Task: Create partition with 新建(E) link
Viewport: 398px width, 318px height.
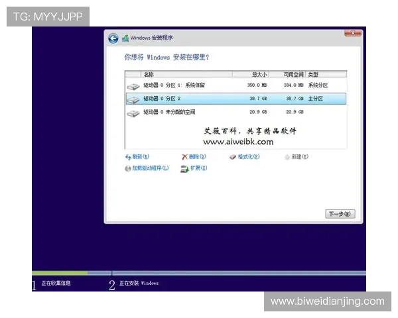Action: click(300, 157)
